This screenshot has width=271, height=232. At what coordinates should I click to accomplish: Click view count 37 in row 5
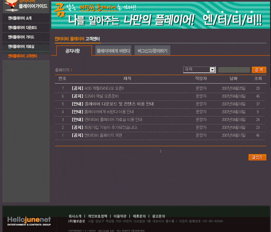258,104
